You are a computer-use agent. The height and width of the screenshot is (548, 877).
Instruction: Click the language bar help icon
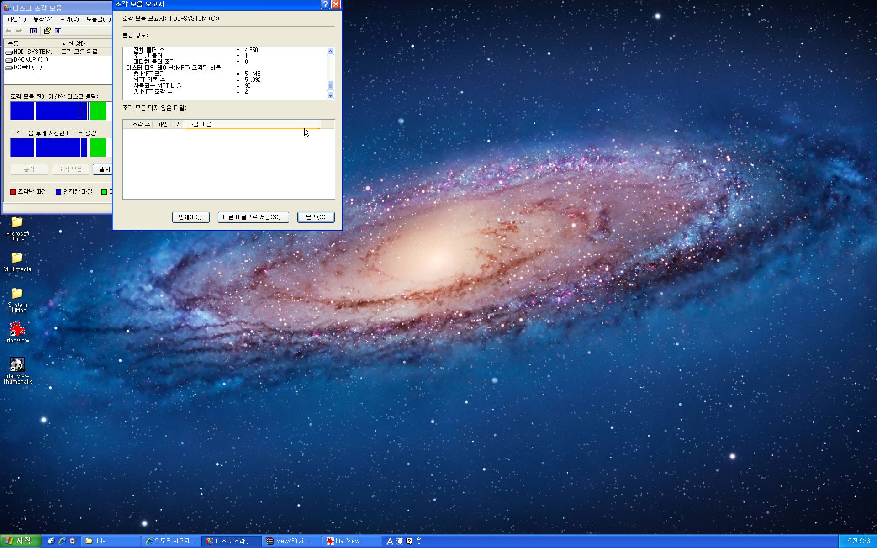pos(409,541)
